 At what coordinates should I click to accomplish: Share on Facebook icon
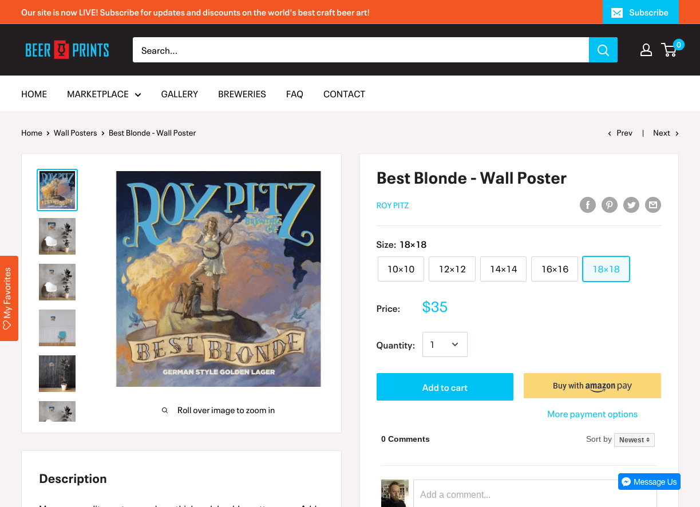pyautogui.click(x=588, y=205)
